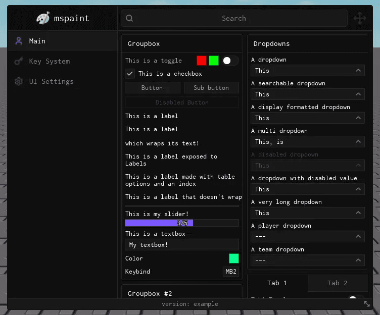Viewport: 380px width, 315px height.
Task: Click the Main person icon
Action: (19, 41)
